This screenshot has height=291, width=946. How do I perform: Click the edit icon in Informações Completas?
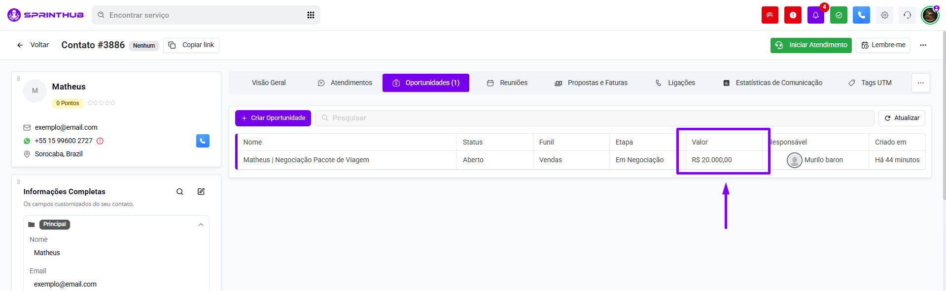(201, 192)
